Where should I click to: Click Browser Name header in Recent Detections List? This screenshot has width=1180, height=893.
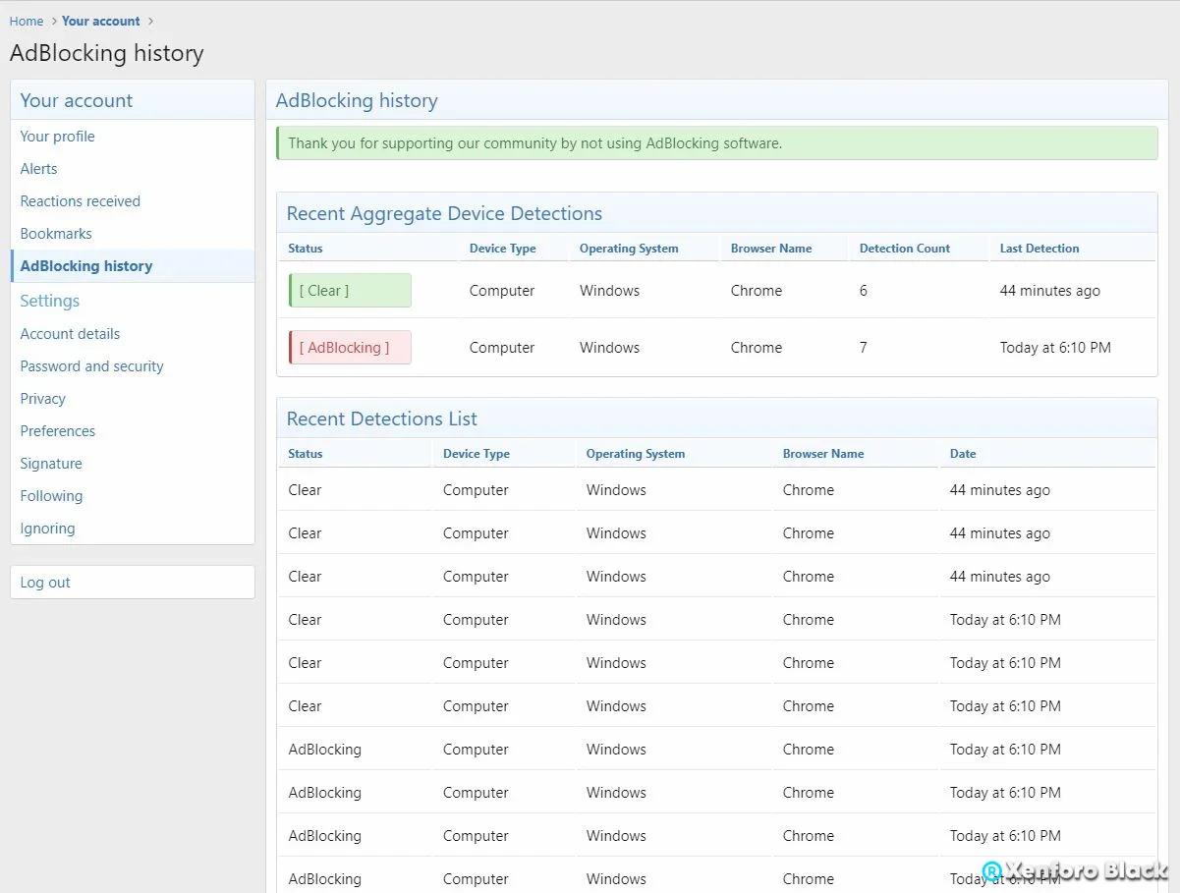tap(823, 454)
